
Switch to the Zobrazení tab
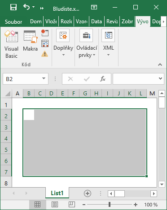pos(127,21)
